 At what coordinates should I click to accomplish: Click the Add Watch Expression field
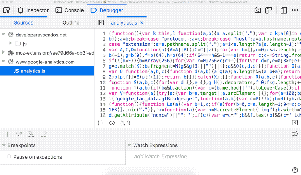coord(160,156)
